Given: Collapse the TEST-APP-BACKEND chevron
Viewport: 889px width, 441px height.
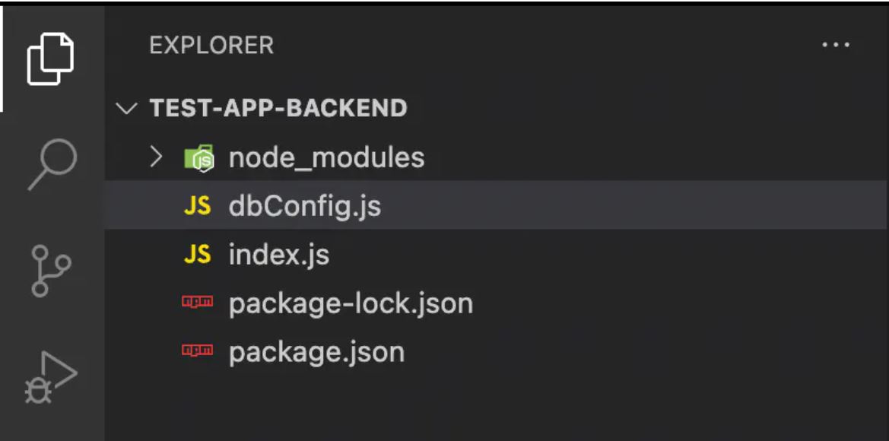Looking at the screenshot, I should tap(126, 108).
